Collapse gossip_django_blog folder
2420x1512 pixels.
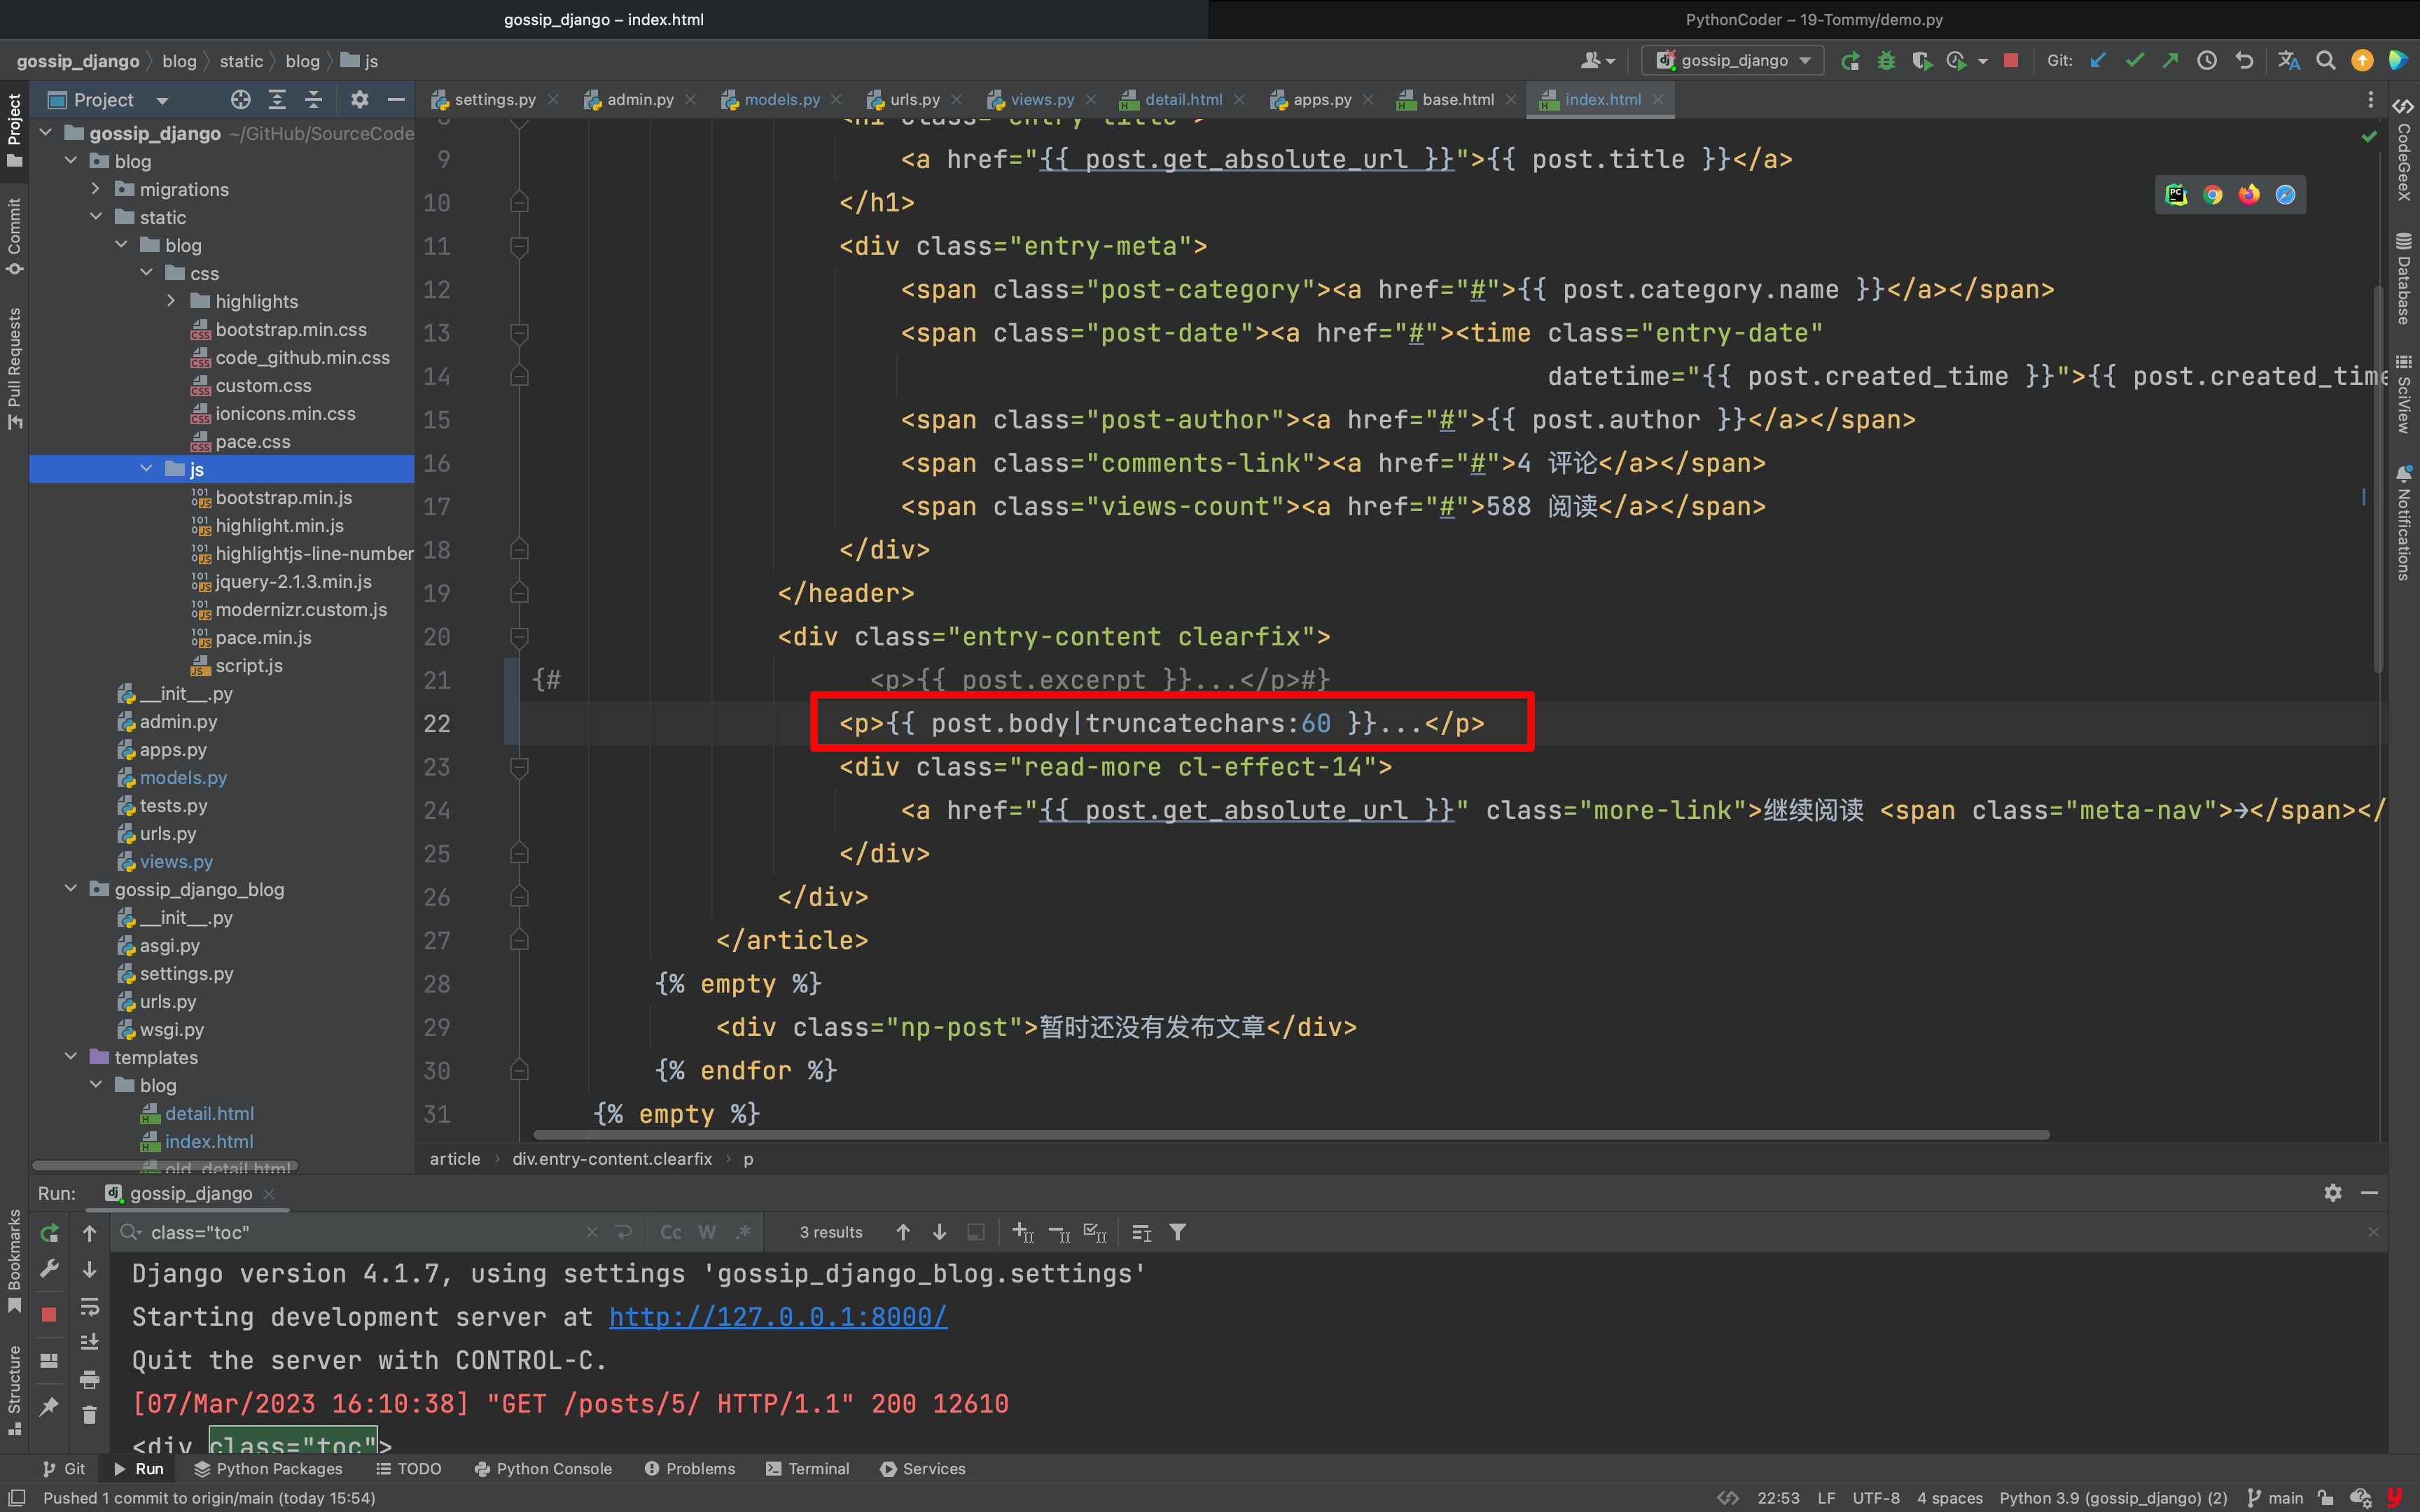point(70,889)
